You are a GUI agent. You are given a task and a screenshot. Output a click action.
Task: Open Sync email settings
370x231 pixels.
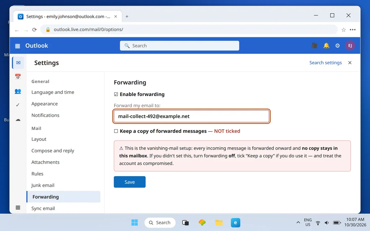point(43,208)
